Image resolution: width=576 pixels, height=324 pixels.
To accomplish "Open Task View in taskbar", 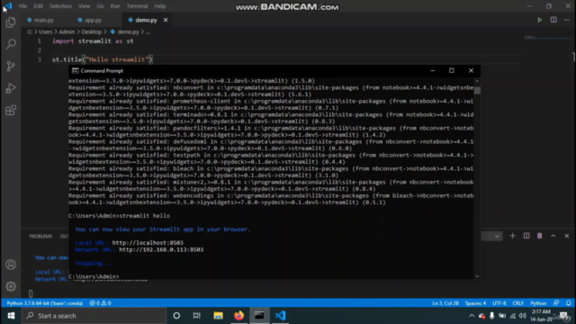I will 197,316.
